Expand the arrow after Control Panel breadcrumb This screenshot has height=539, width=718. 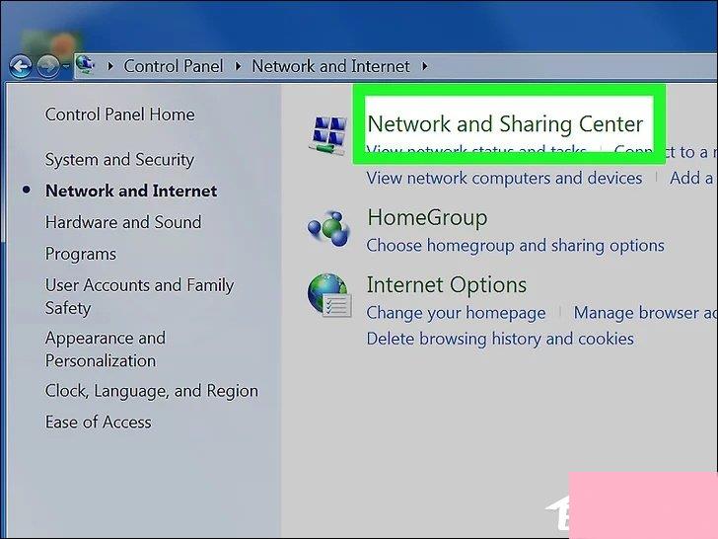pyautogui.click(x=238, y=66)
